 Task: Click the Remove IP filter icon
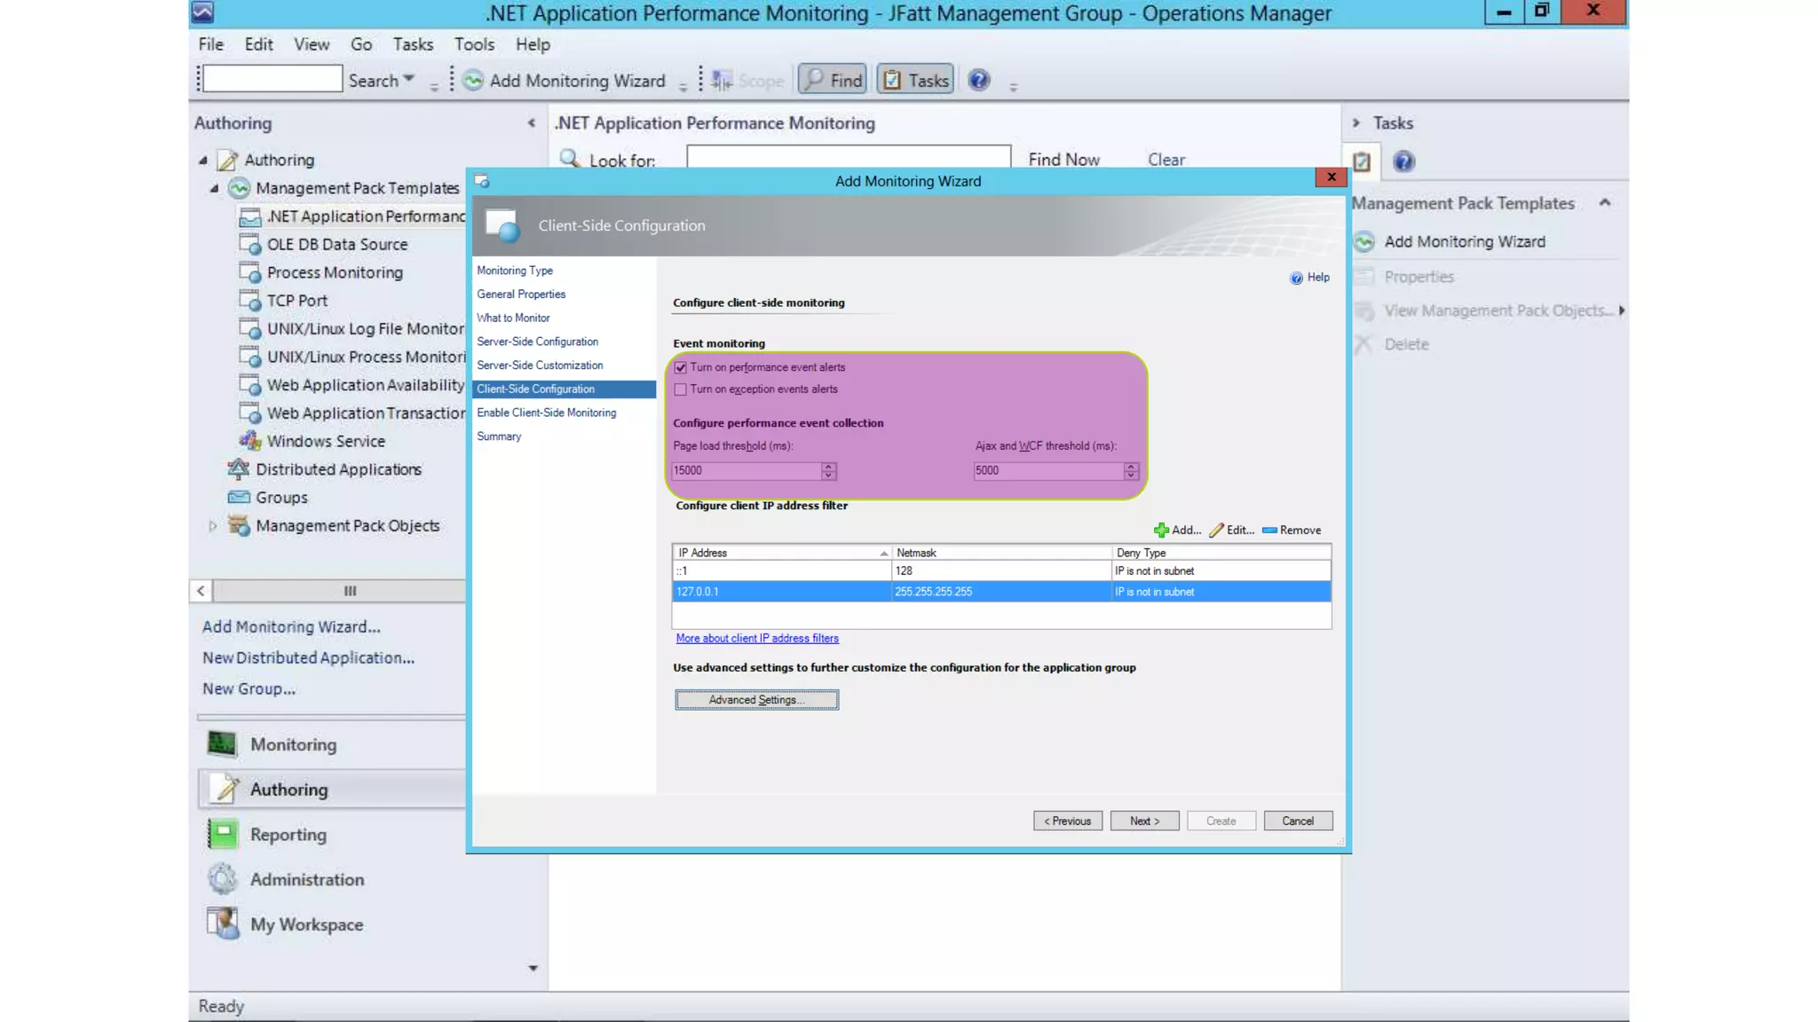1269,531
